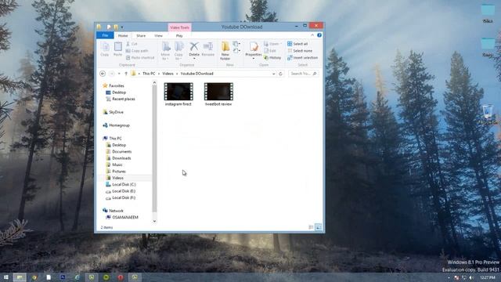Screen dimensions: 501x282
Task: Click This PC in the address bar
Action: [149, 74]
